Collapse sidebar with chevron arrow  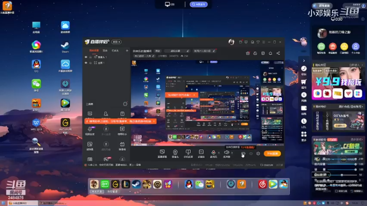point(304,61)
